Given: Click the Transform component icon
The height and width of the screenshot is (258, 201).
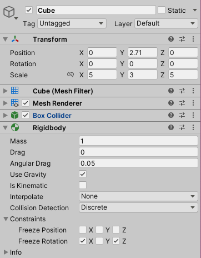Looking at the screenshot, I should 15,39.
